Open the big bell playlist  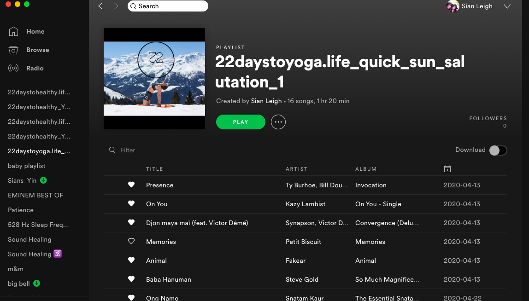point(19,284)
